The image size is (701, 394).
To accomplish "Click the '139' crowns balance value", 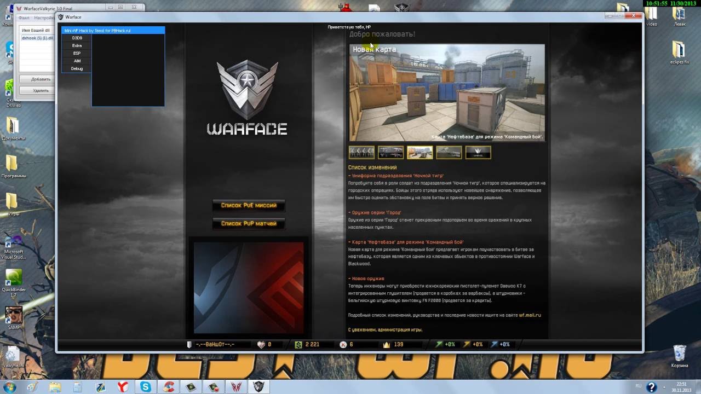I will pyautogui.click(x=398, y=345).
